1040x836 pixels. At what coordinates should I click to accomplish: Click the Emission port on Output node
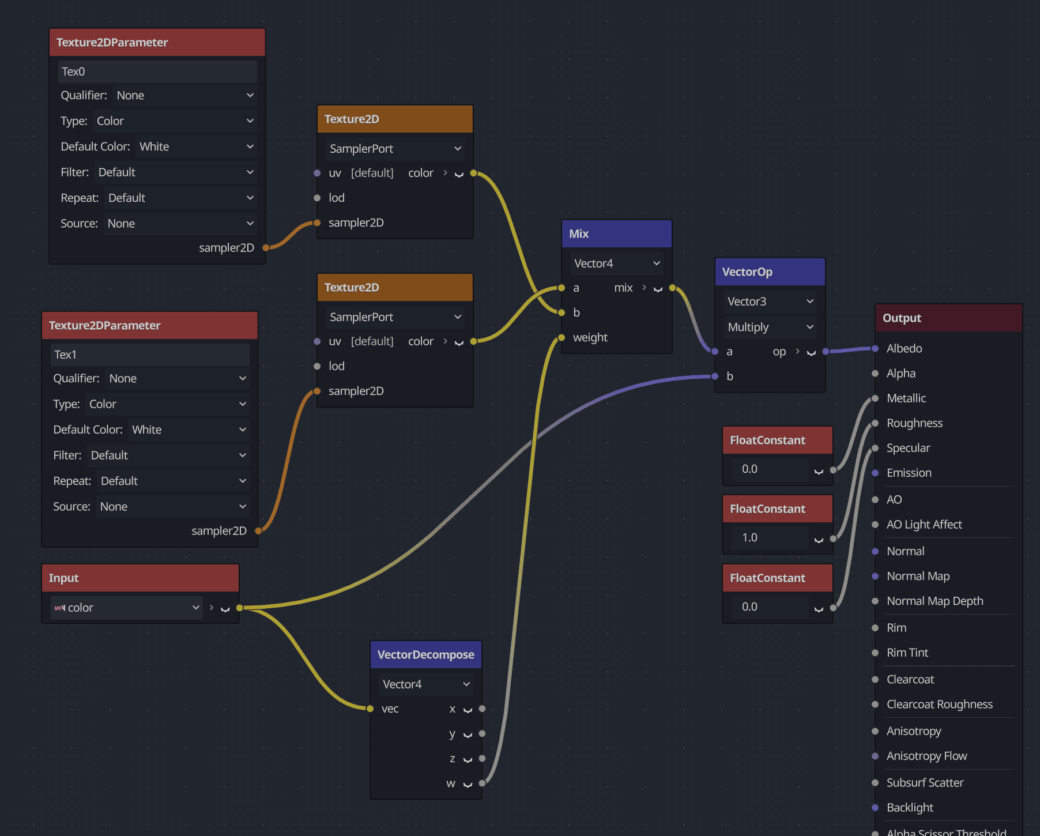875,473
